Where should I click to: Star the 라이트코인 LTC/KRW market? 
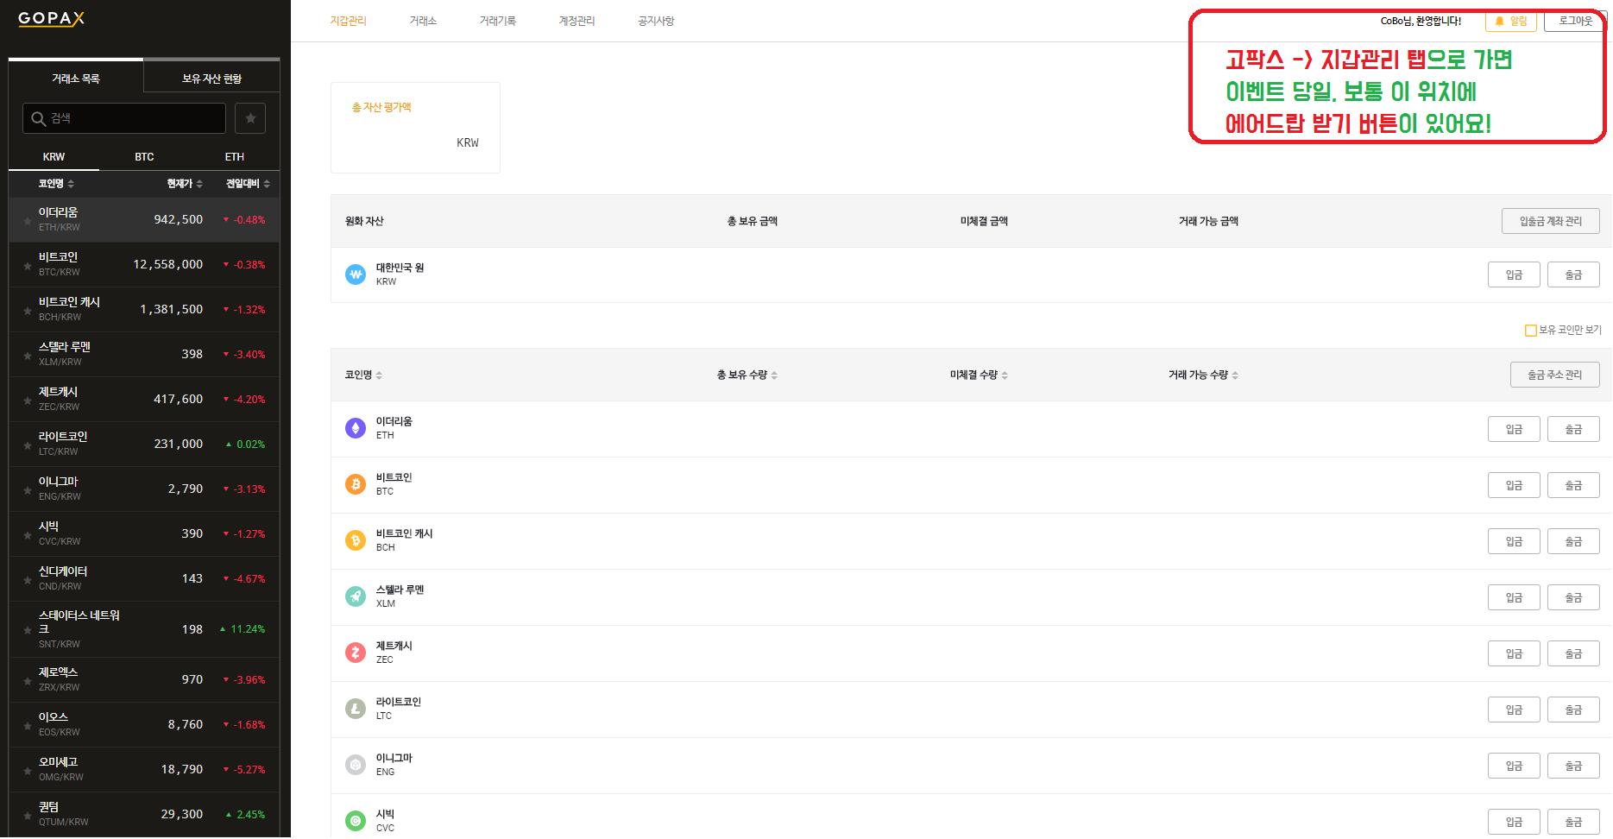click(28, 445)
